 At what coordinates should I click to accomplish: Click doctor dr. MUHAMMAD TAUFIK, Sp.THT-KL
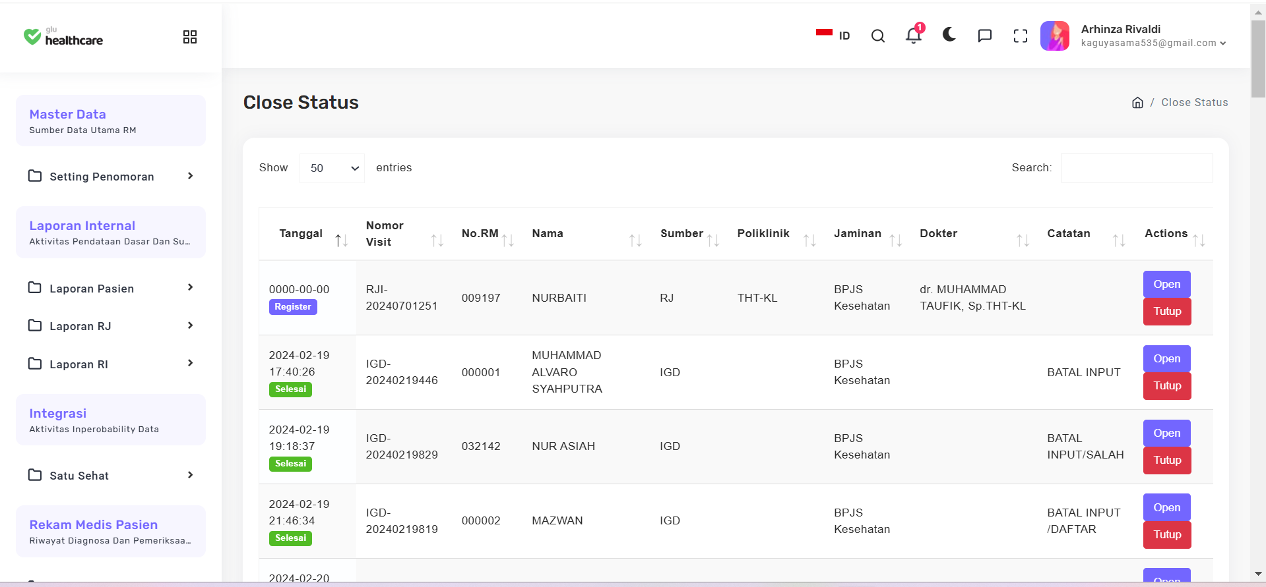[x=972, y=298]
